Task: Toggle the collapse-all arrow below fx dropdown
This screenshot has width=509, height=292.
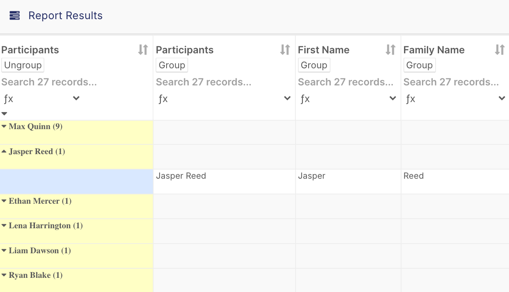Action: click(x=5, y=114)
